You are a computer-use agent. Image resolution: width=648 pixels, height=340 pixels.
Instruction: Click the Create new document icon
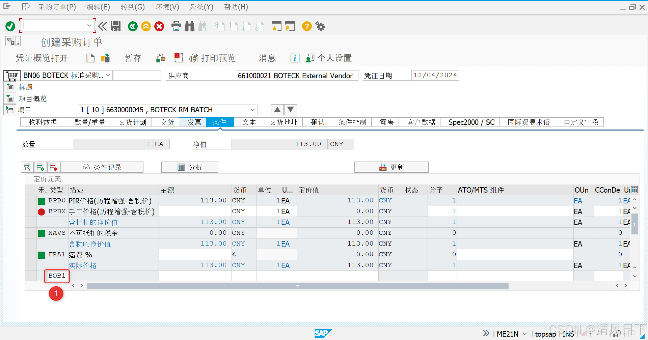click(90, 58)
